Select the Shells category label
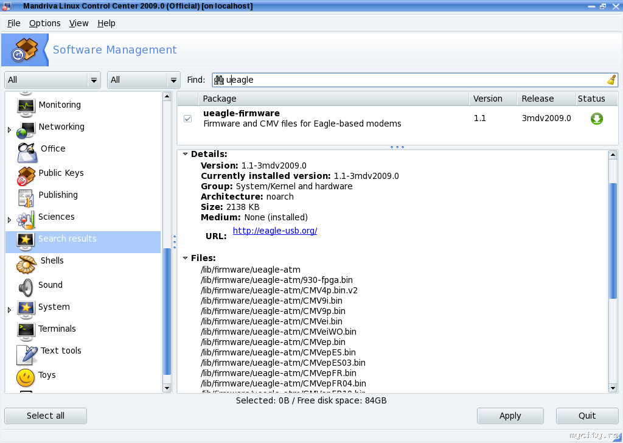 (52, 260)
